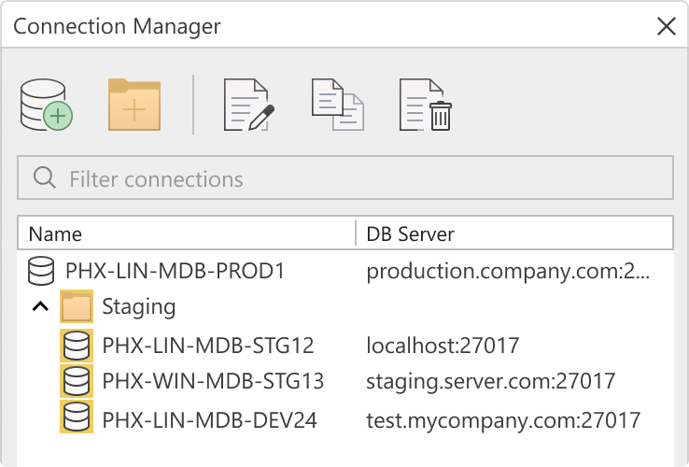Click the Edit connection pencil icon
689x467 pixels.
tap(248, 105)
